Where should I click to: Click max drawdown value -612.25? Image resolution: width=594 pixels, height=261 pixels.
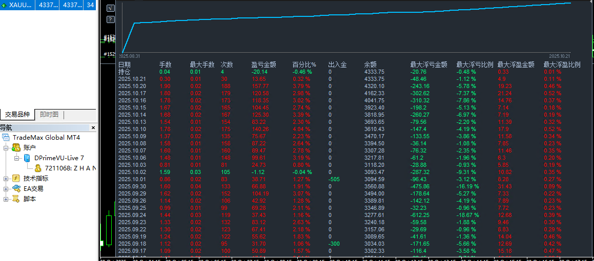tap(420, 214)
